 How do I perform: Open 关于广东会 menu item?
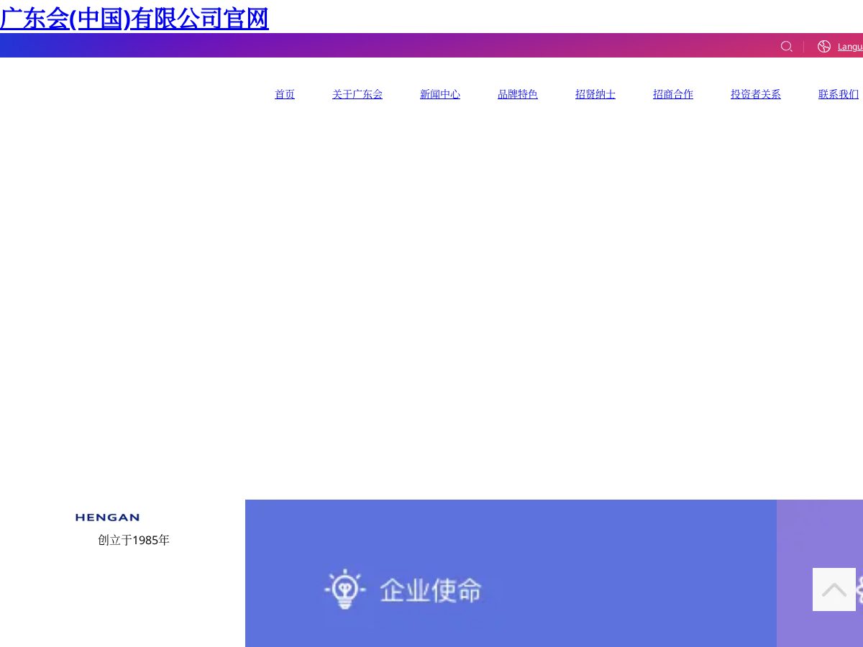point(357,94)
